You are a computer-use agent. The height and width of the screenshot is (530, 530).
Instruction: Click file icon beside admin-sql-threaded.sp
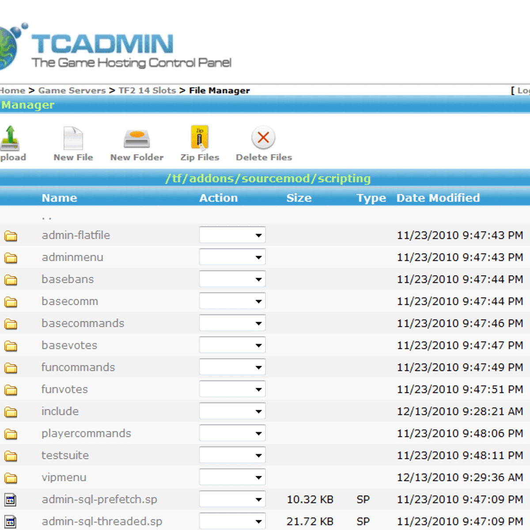(11, 522)
